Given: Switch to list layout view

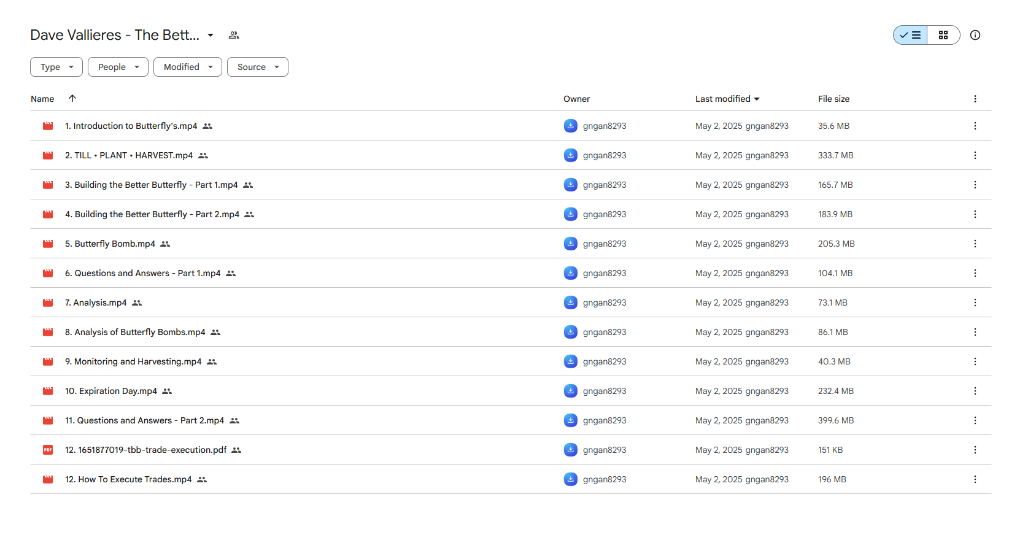Looking at the screenshot, I should coord(910,35).
